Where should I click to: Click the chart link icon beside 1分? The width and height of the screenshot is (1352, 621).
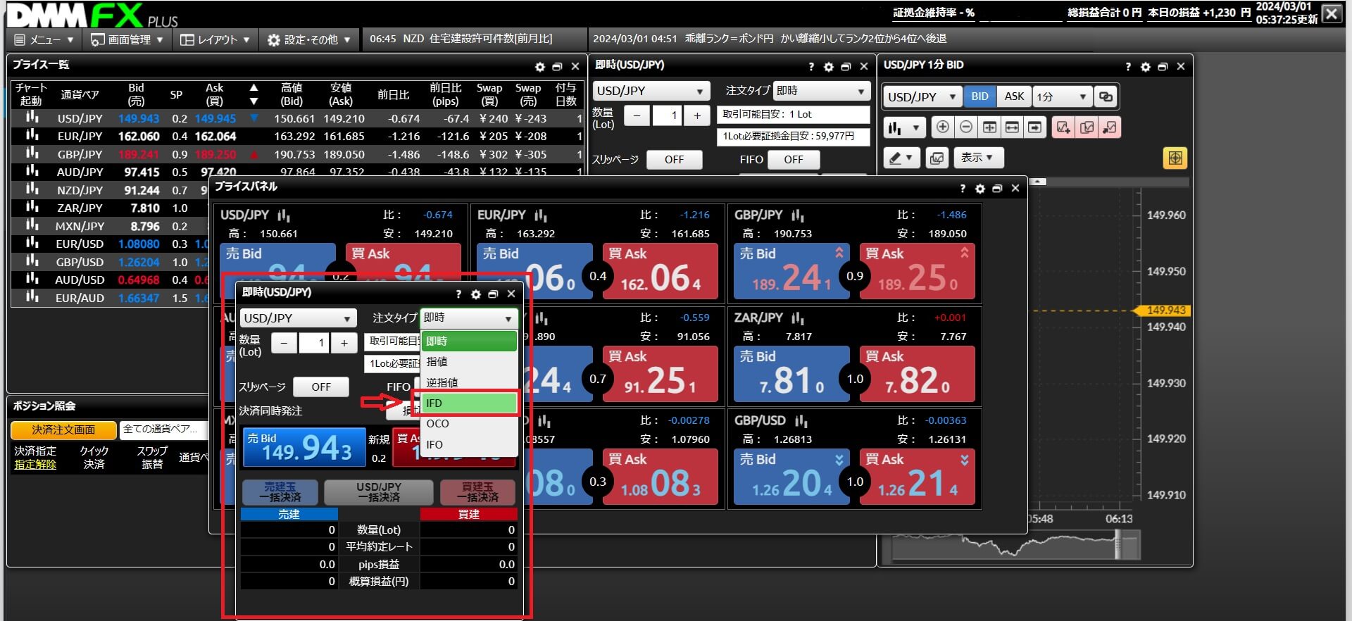1106,97
